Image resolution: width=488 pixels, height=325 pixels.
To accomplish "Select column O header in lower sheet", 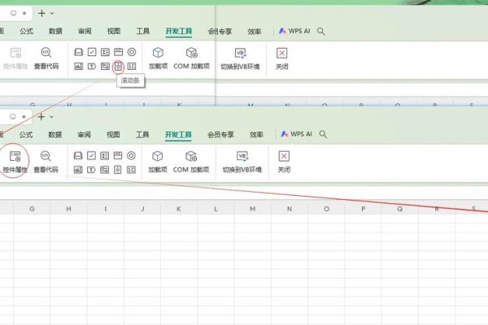I will pos(326,209).
